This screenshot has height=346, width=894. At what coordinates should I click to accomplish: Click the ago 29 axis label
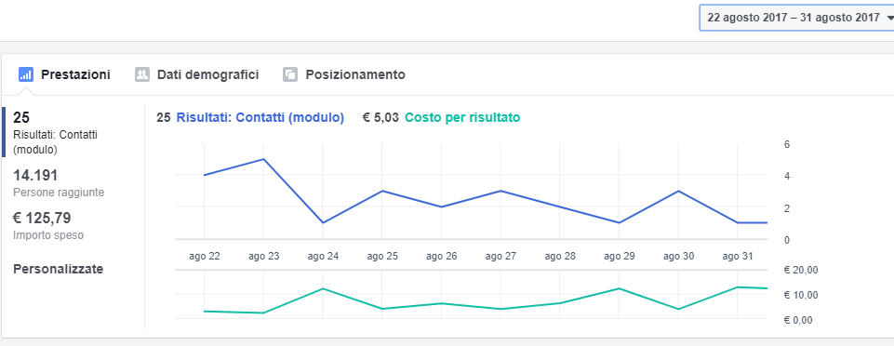(x=620, y=257)
